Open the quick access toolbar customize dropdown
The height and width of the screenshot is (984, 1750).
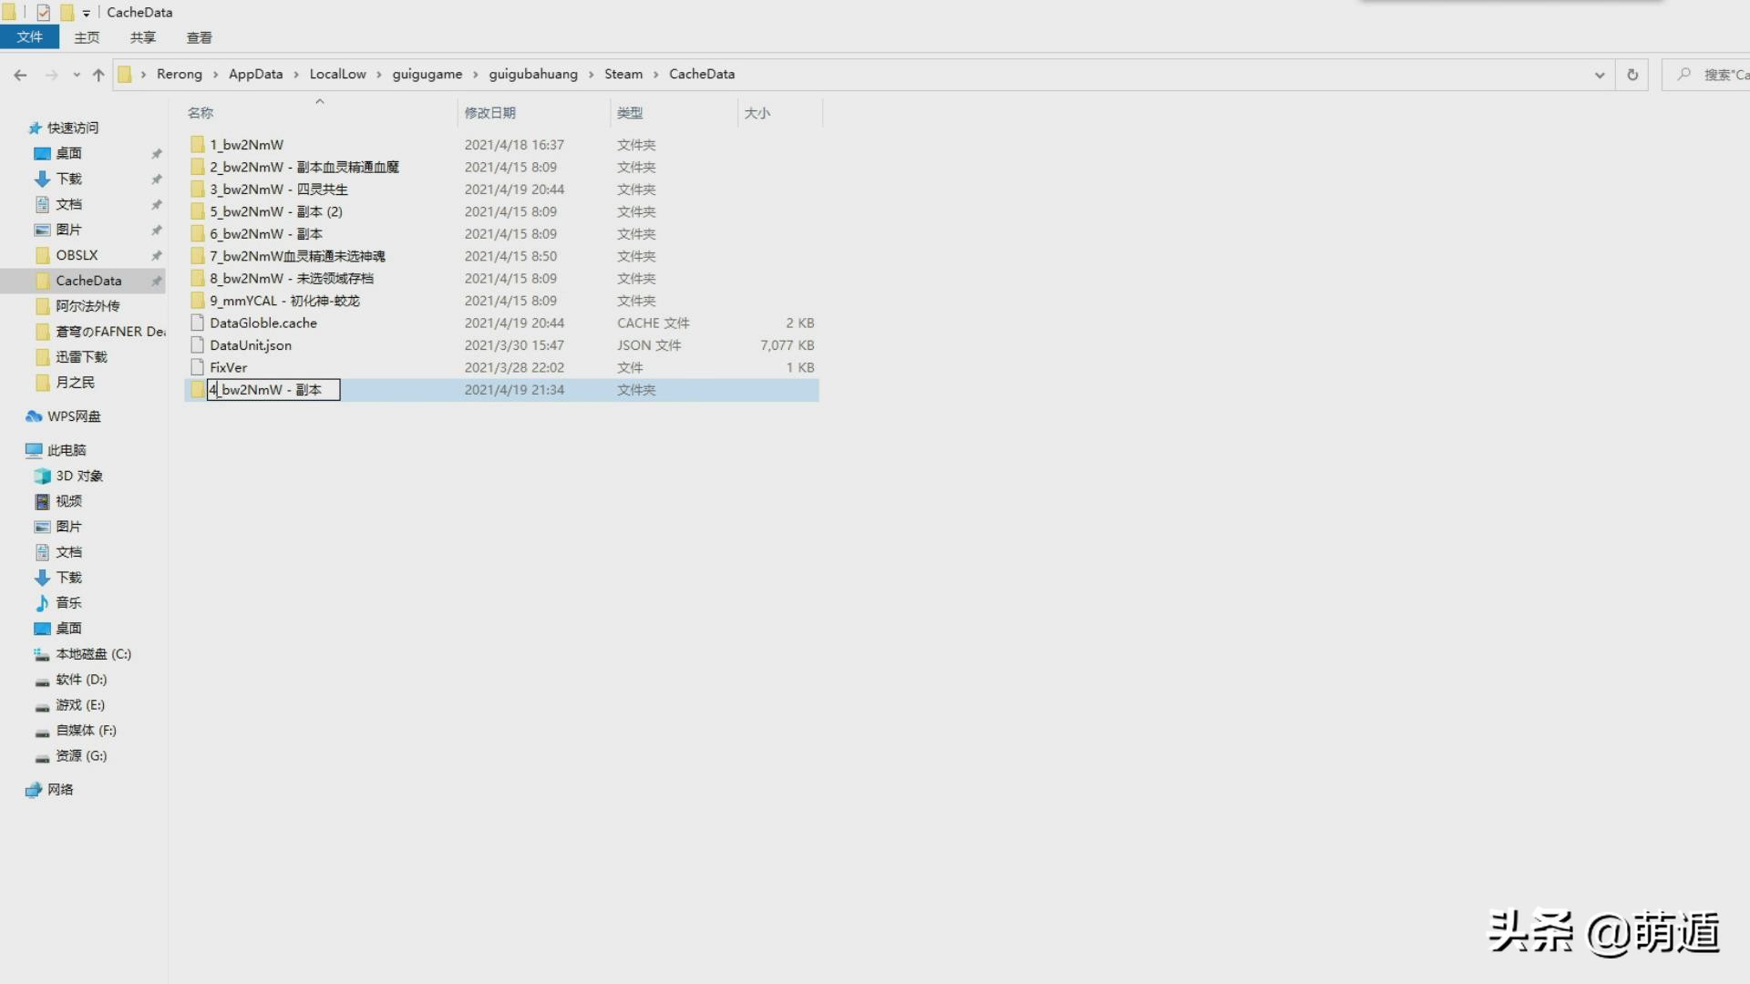87,13
